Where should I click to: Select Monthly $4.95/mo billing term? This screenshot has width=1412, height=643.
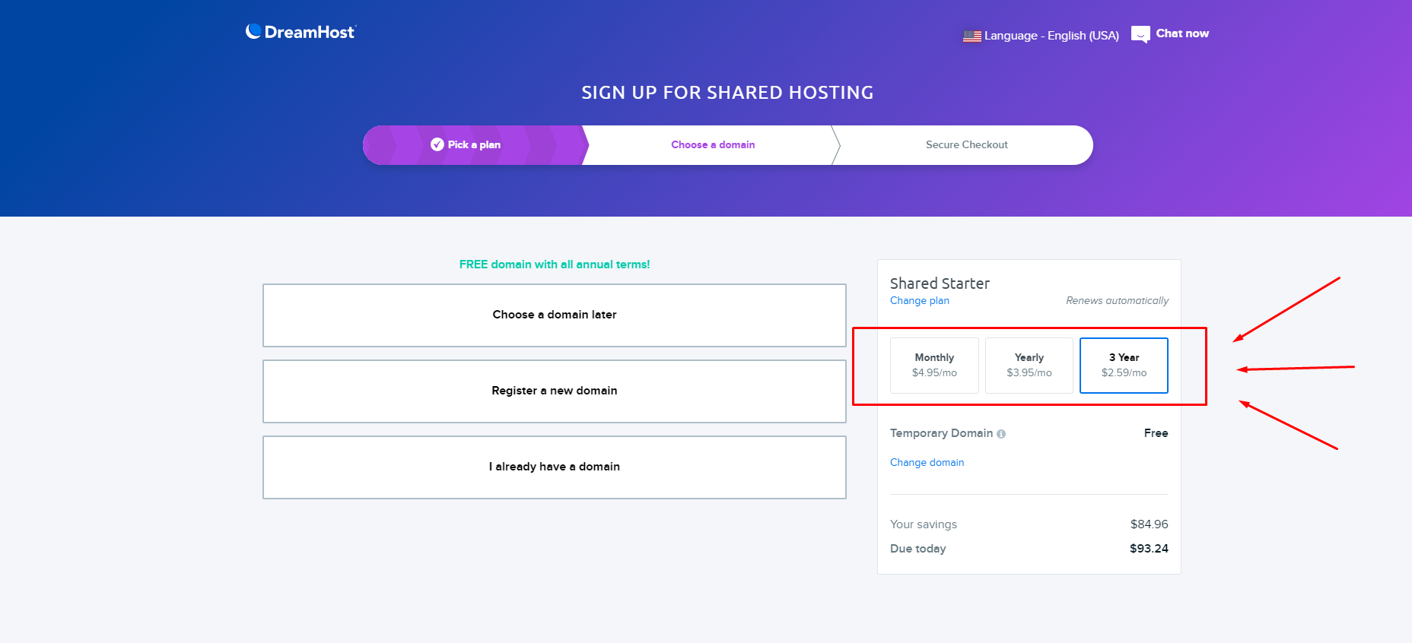click(x=934, y=366)
